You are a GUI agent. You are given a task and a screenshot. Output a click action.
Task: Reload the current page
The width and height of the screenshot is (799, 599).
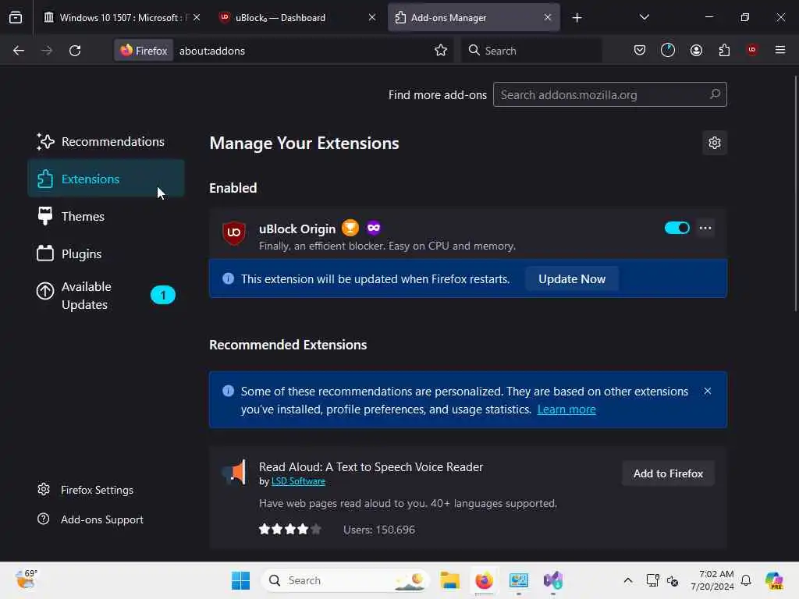click(x=75, y=51)
